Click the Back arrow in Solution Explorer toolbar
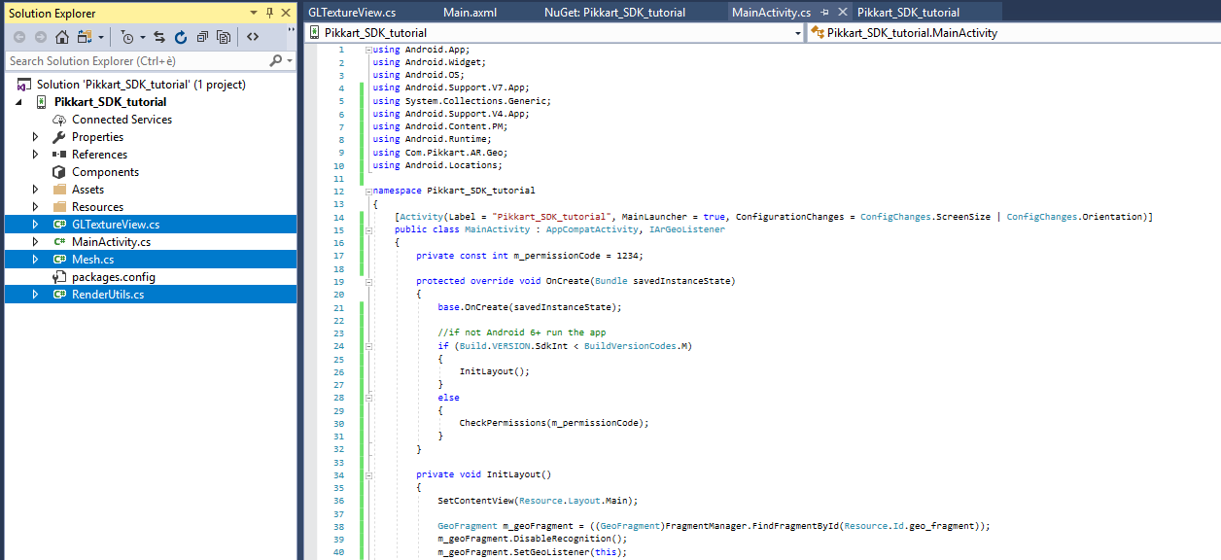 pos(19,37)
